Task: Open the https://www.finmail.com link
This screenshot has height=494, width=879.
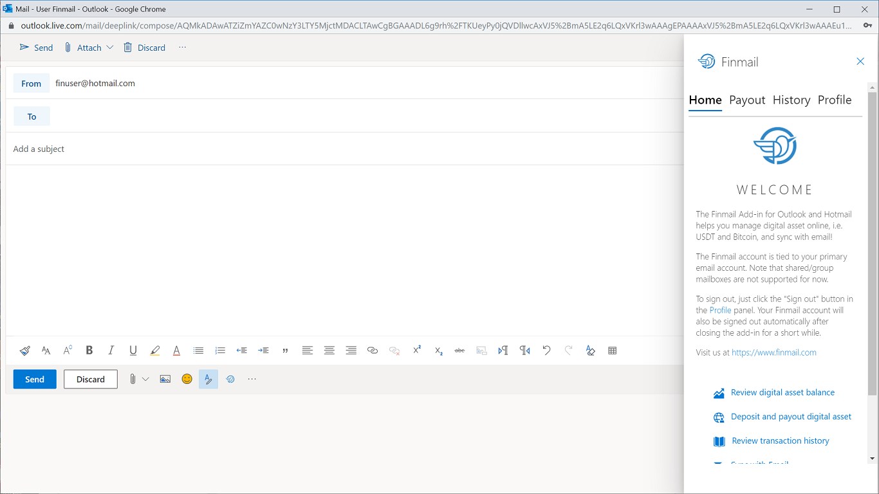Action: [x=774, y=352]
